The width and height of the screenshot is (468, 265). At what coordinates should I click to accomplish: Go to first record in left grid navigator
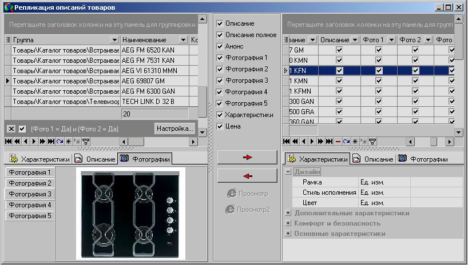[x=9, y=142]
